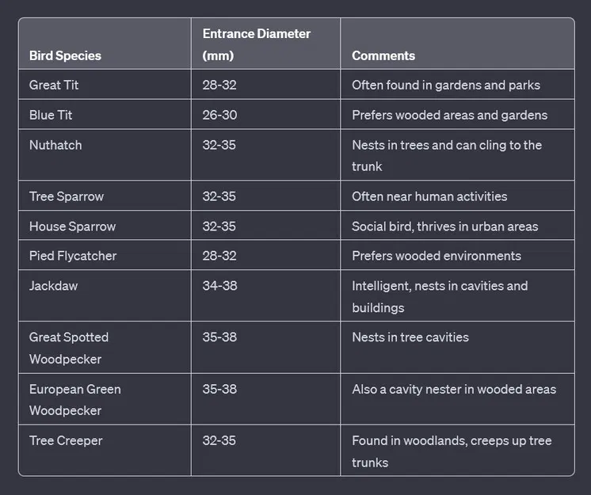The height and width of the screenshot is (495, 591).
Task: Select "Nests in tree cavities" comment
Action: click(410, 337)
